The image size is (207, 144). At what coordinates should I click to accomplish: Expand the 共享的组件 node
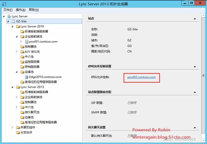tap(12, 127)
